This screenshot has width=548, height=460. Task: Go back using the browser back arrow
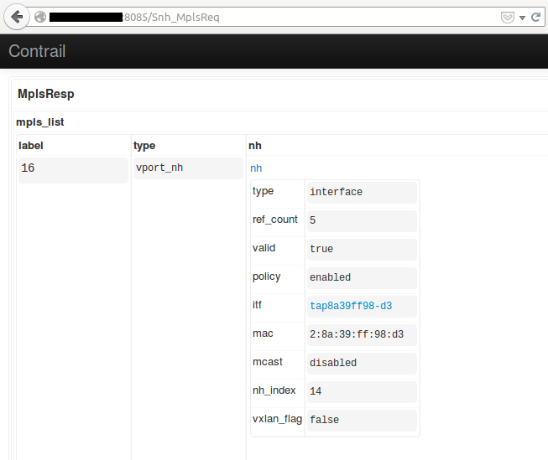pyautogui.click(x=17, y=17)
